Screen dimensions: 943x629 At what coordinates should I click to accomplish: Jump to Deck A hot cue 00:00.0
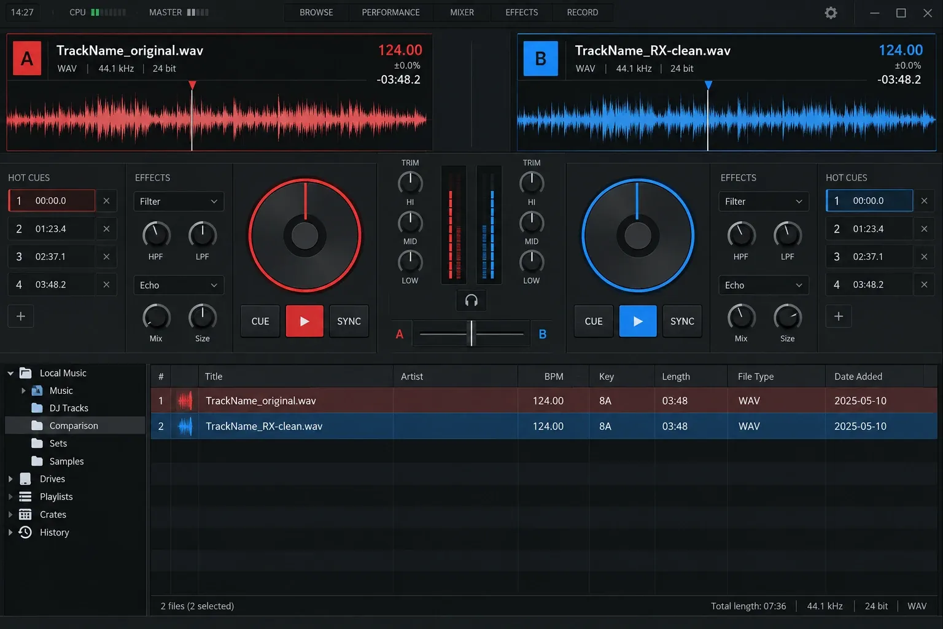coord(52,201)
